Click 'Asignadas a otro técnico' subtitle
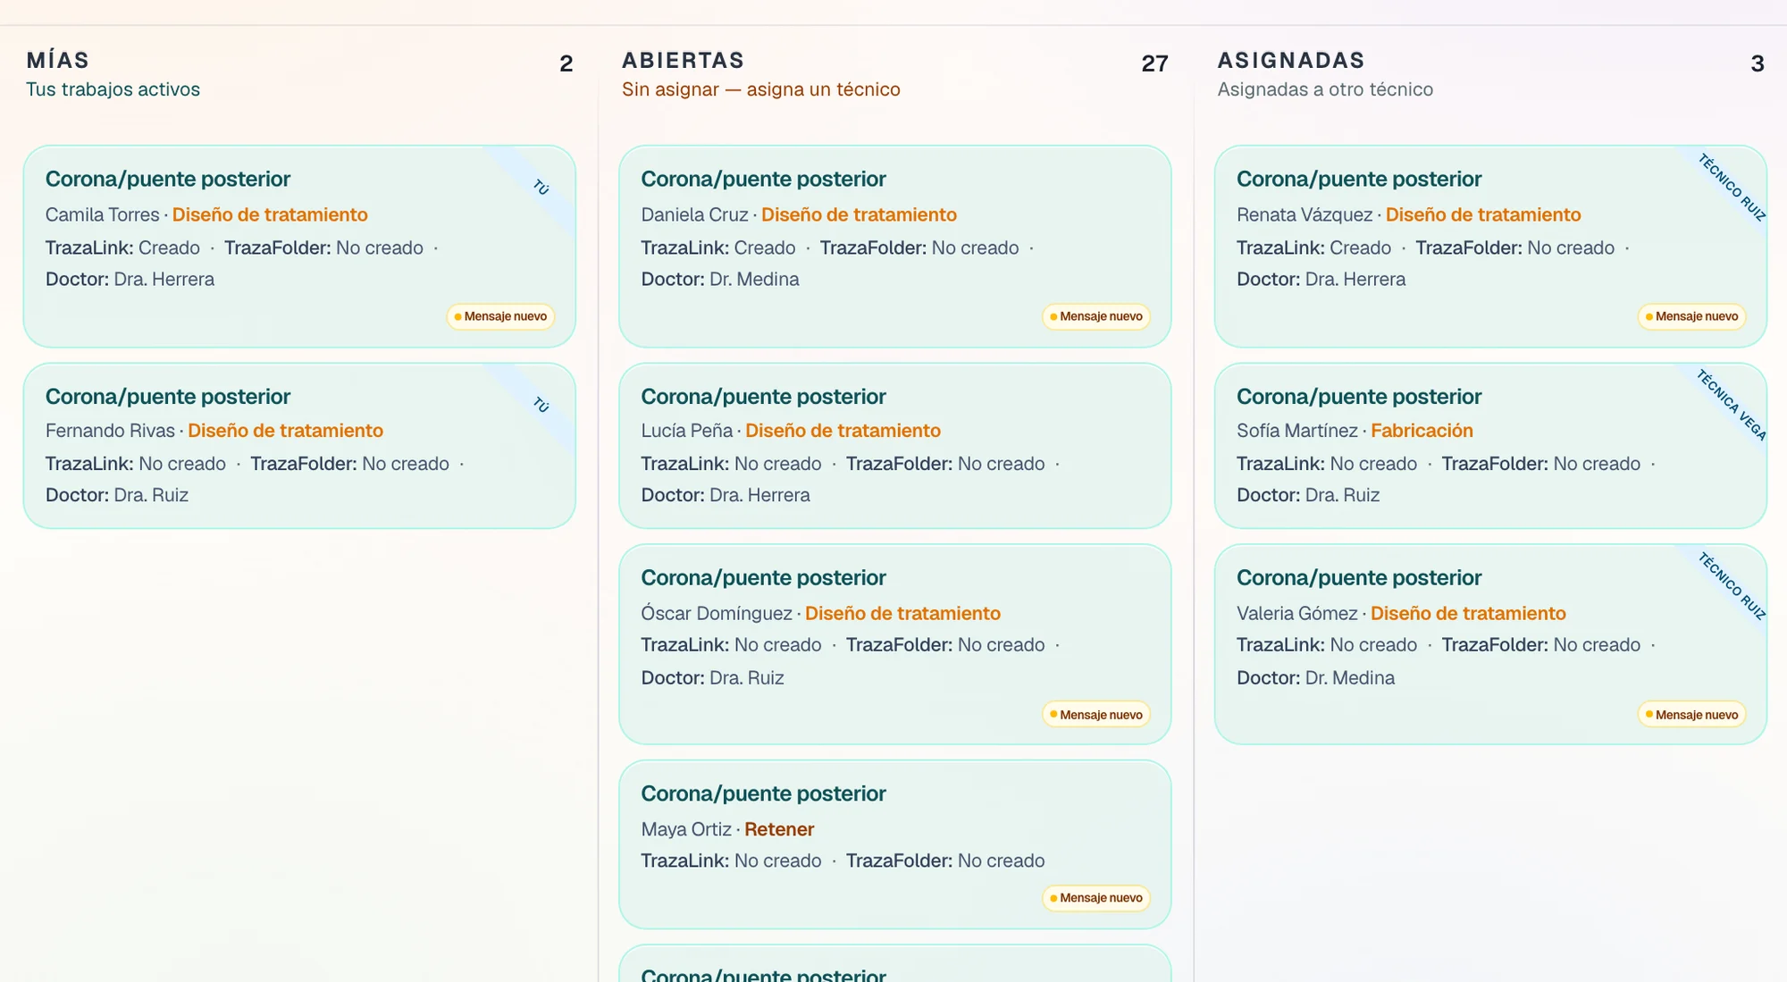 pos(1325,89)
